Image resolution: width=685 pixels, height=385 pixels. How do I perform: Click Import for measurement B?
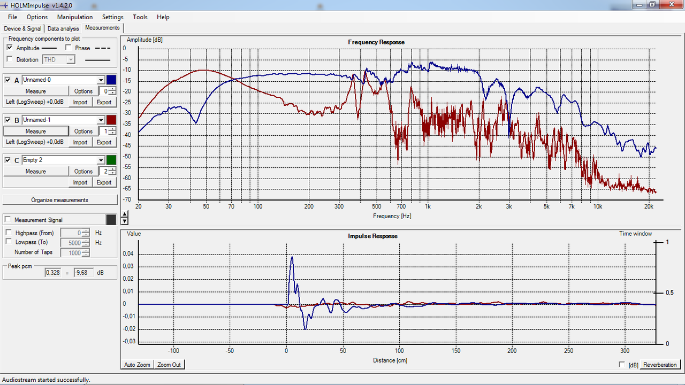coord(80,142)
